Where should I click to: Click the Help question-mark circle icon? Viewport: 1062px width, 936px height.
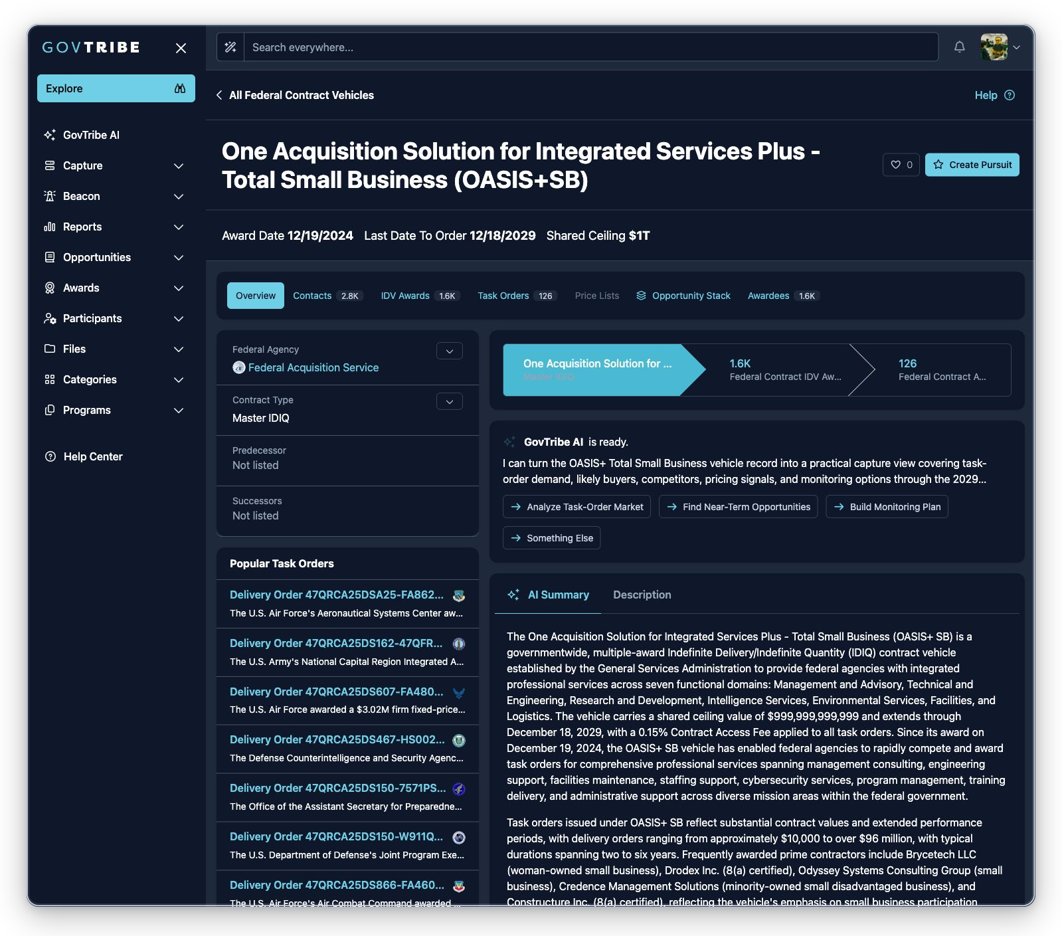coord(1010,95)
